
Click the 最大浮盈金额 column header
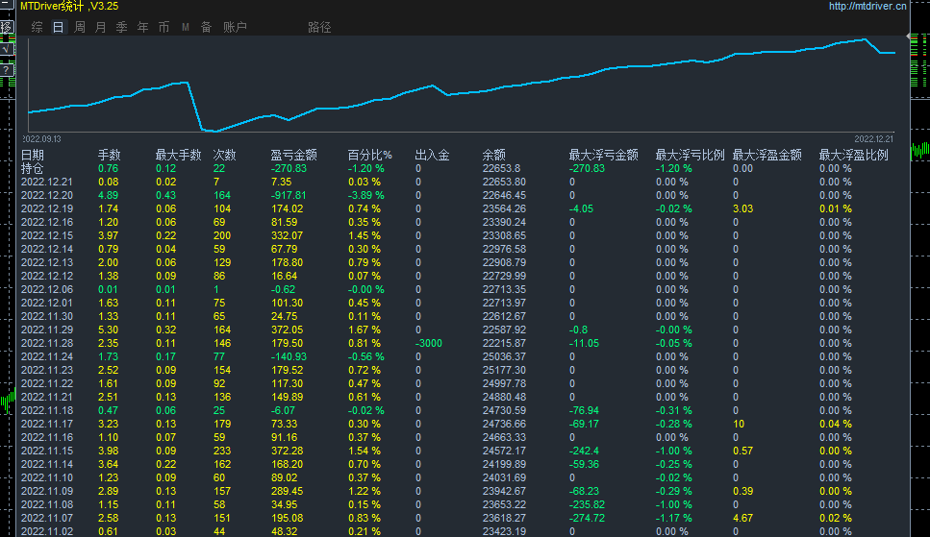767,156
